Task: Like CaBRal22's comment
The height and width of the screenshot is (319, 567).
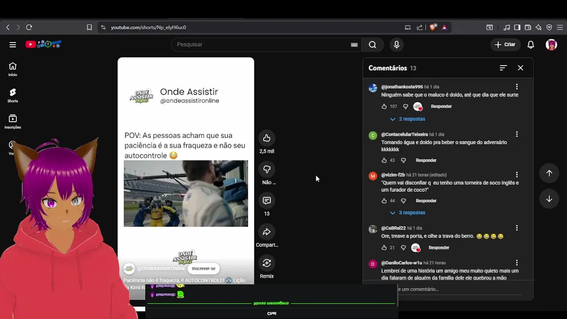Action: click(x=384, y=248)
